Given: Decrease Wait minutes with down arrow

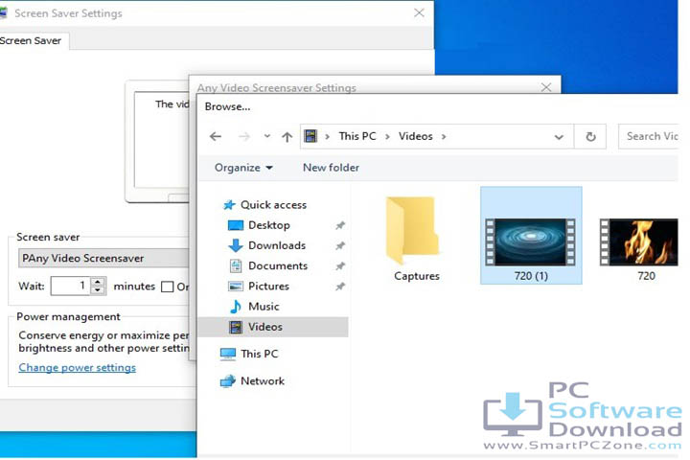Looking at the screenshot, I should 98,290.
